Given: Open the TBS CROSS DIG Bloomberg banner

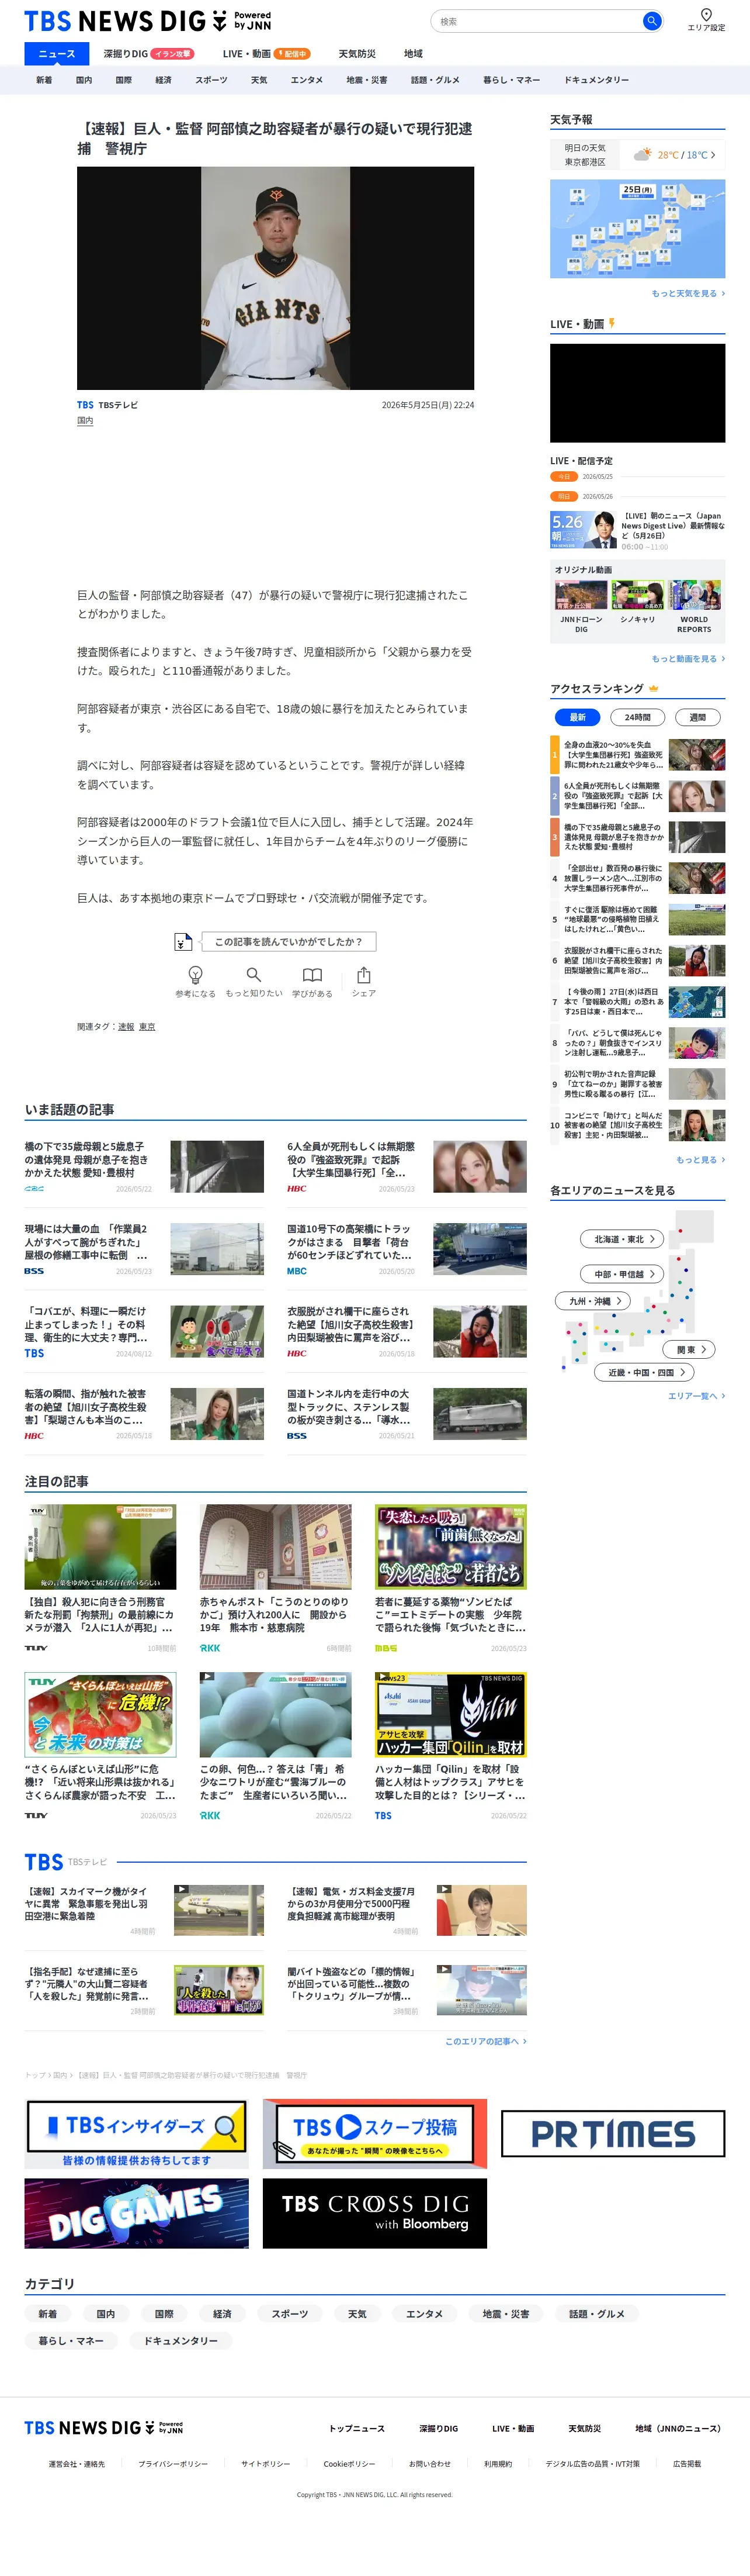Looking at the screenshot, I should click(x=374, y=2214).
